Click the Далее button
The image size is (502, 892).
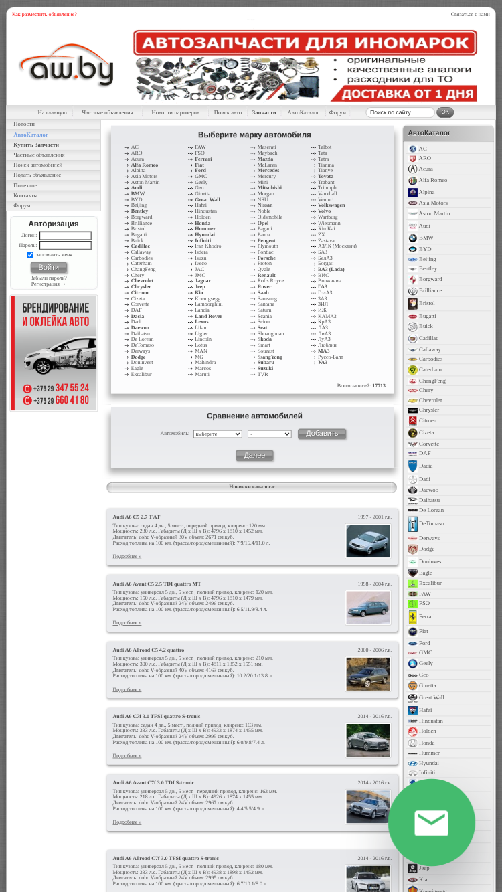[254, 456]
